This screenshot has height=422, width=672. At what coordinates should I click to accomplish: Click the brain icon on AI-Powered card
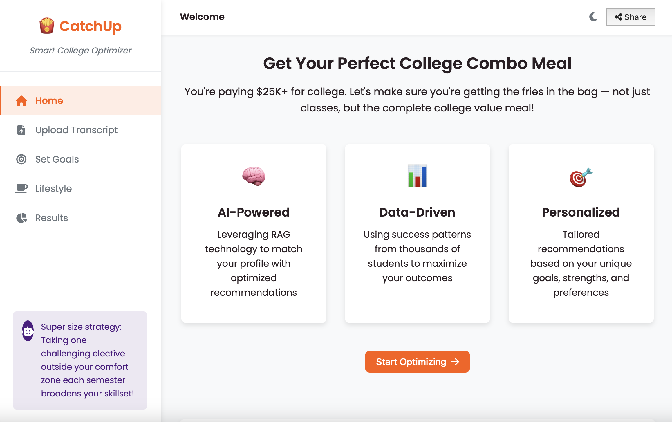(254, 176)
